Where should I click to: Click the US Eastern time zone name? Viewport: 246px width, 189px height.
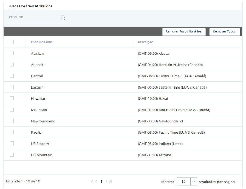click(40, 144)
